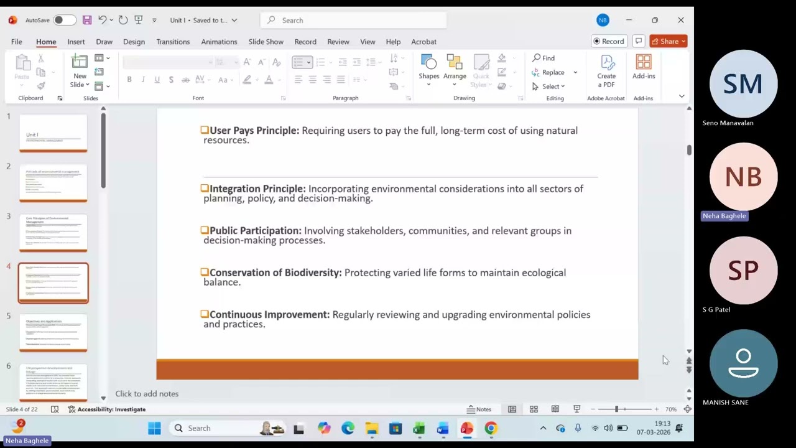796x448 pixels.
Task: Click the Increase Font Size icon
Action: click(x=247, y=62)
